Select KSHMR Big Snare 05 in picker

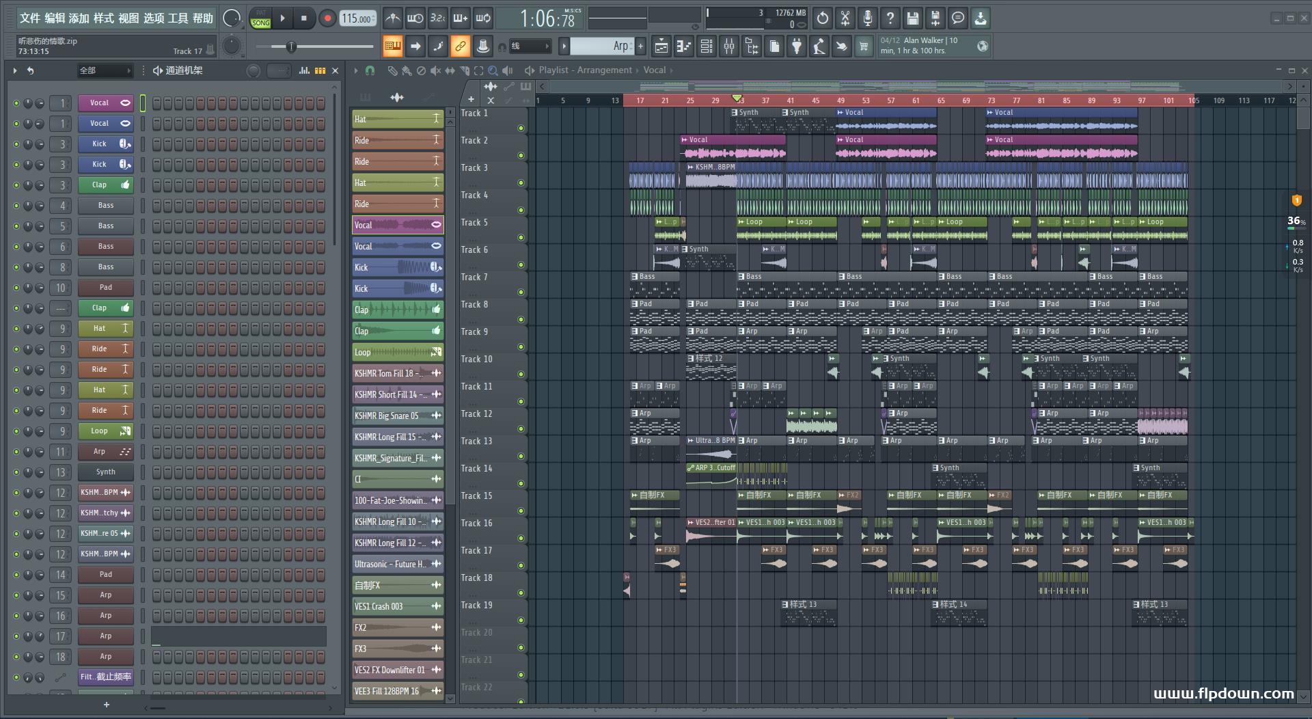398,416
